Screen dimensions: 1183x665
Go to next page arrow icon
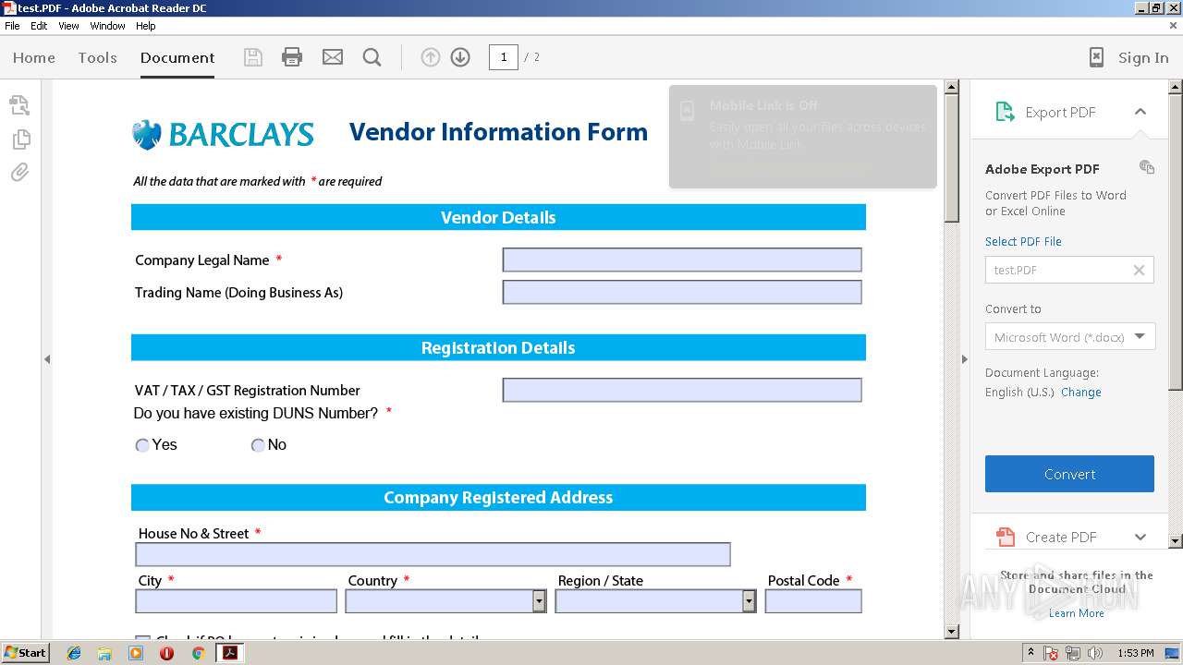tap(460, 57)
